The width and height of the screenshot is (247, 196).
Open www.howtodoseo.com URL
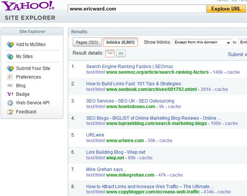pos(130,107)
